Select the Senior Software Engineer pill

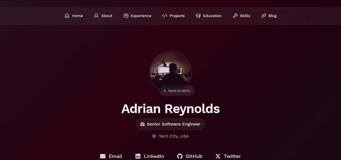[x=170, y=124]
